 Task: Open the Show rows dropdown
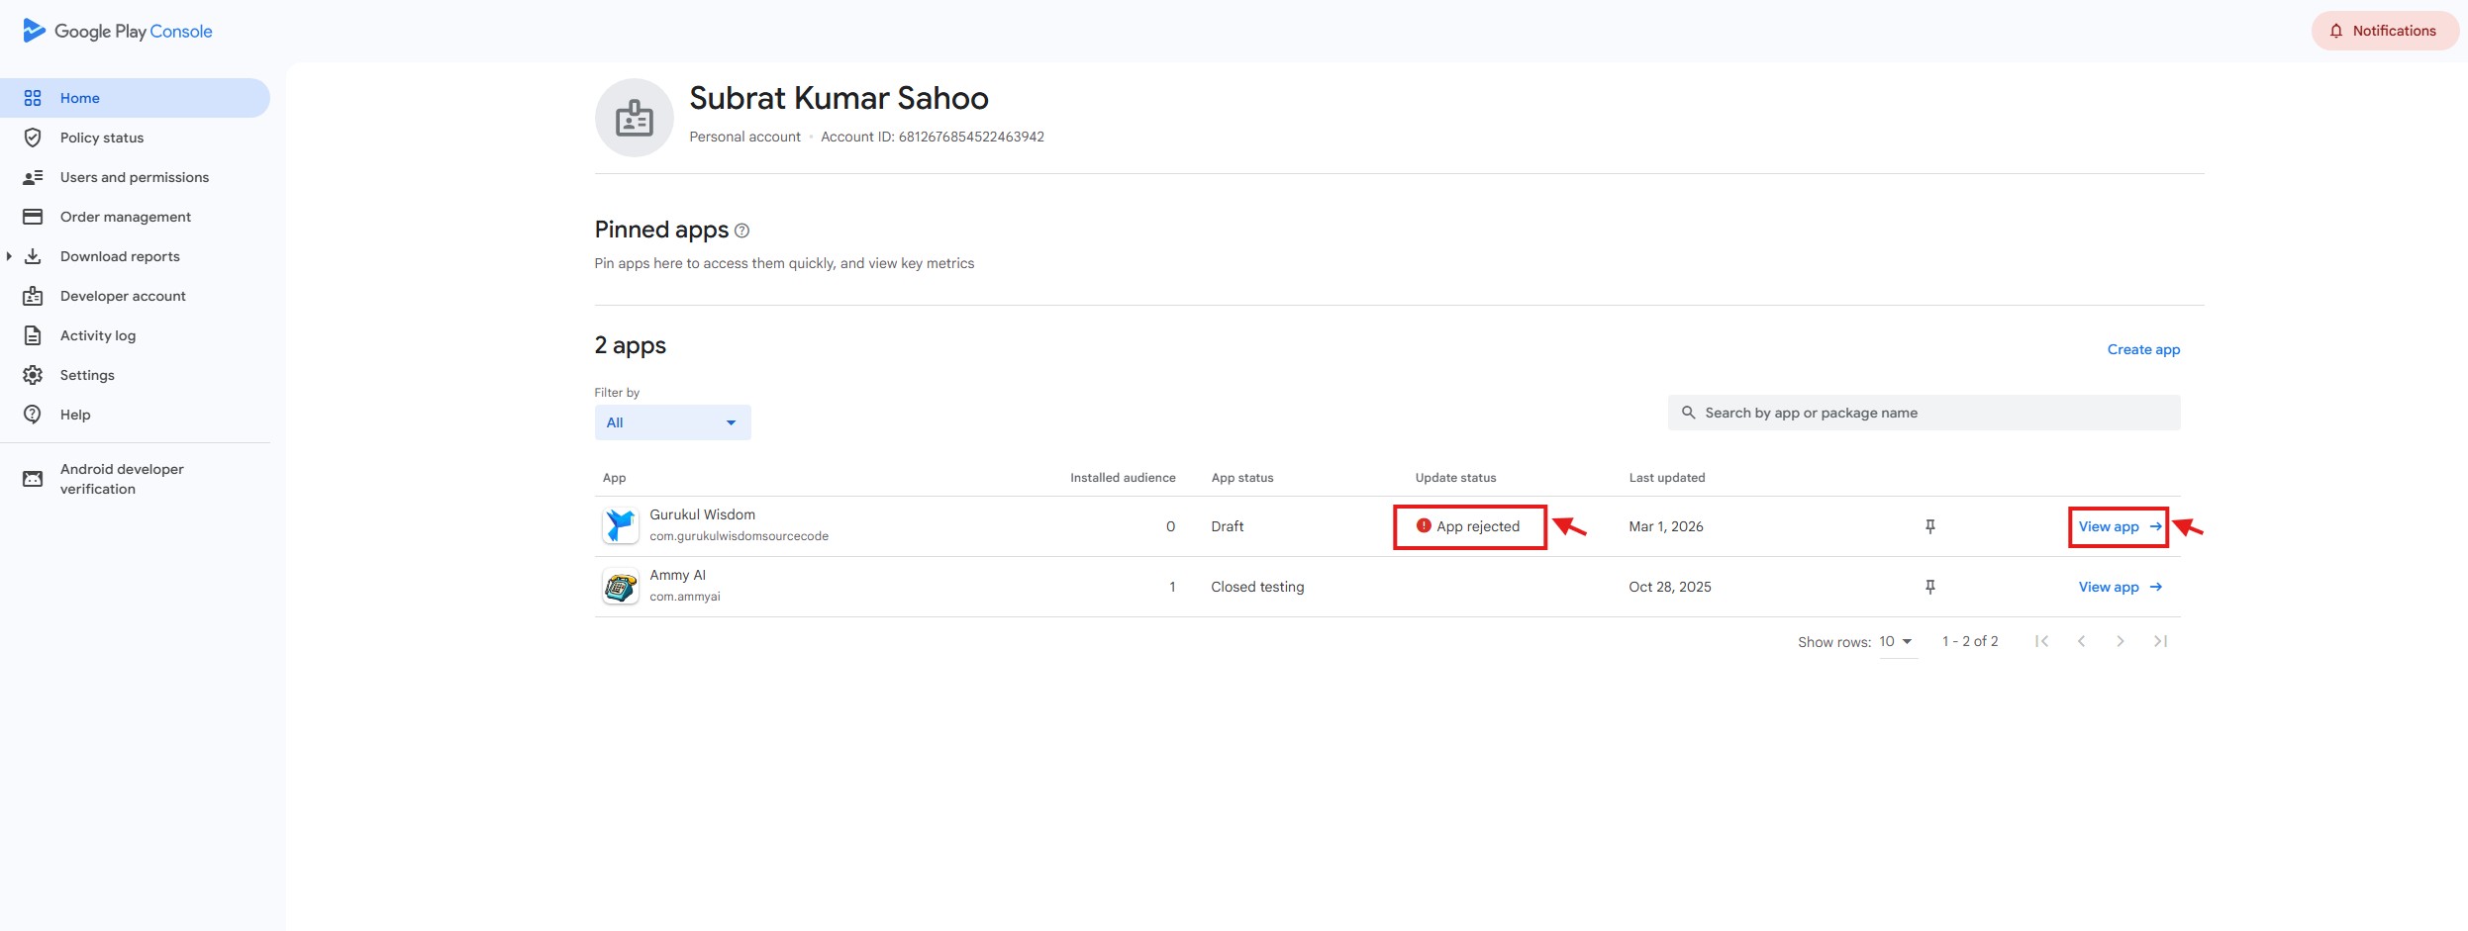[1896, 641]
